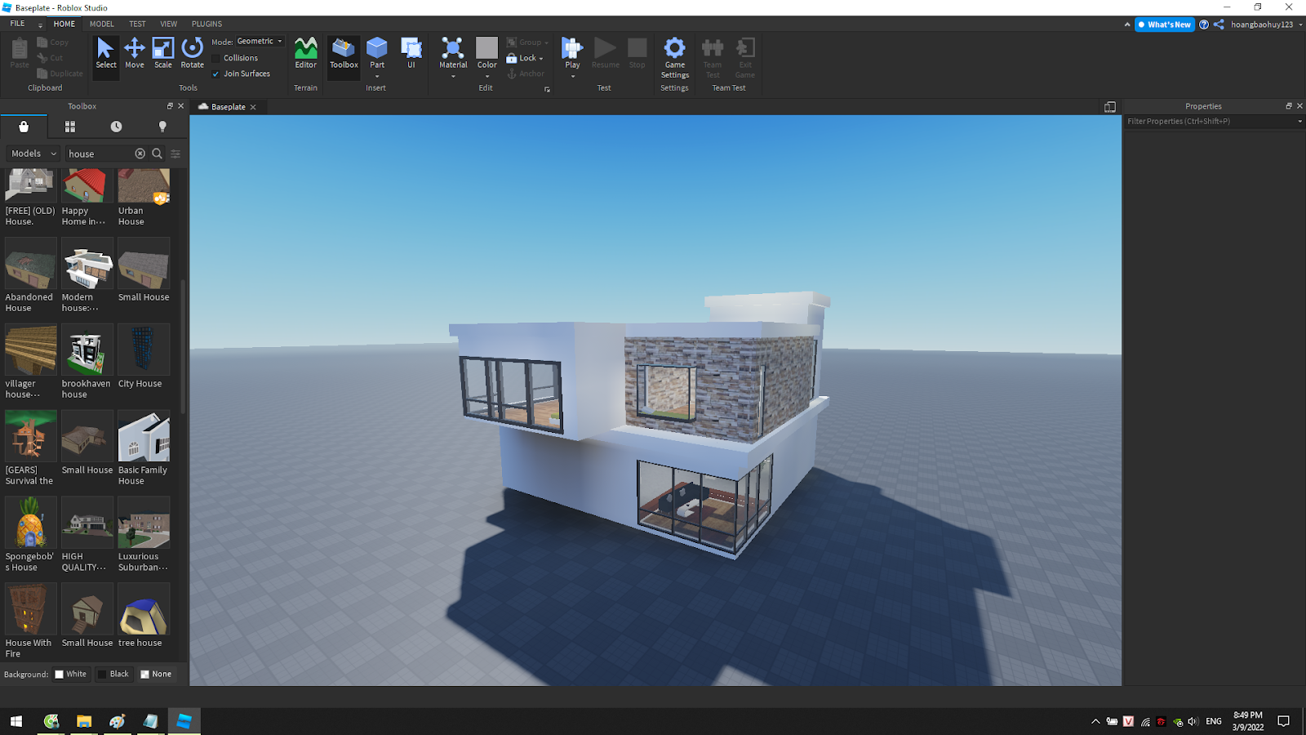Click the What's New button
1306x735 pixels.
pos(1165,24)
